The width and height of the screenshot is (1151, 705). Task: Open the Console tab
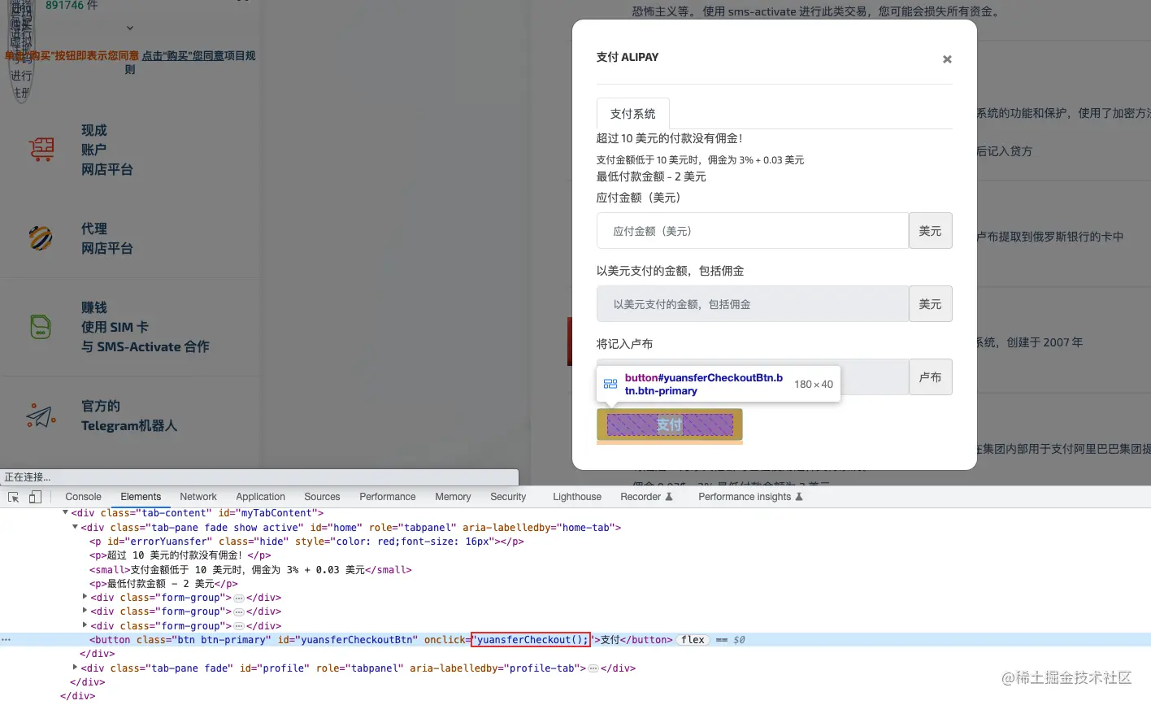pyautogui.click(x=83, y=497)
